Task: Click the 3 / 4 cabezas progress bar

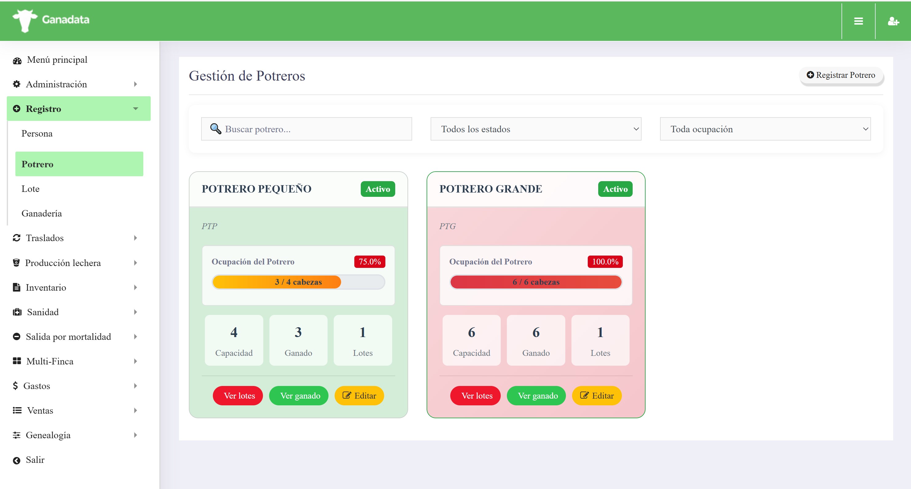Action: point(298,282)
